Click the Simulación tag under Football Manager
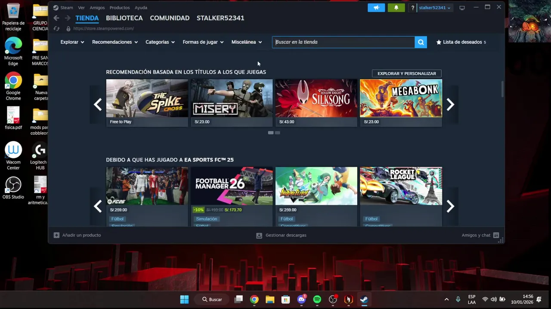This screenshot has height=309, width=551. (207, 219)
